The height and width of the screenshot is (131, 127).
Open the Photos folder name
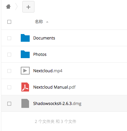pyautogui.click(x=40, y=55)
